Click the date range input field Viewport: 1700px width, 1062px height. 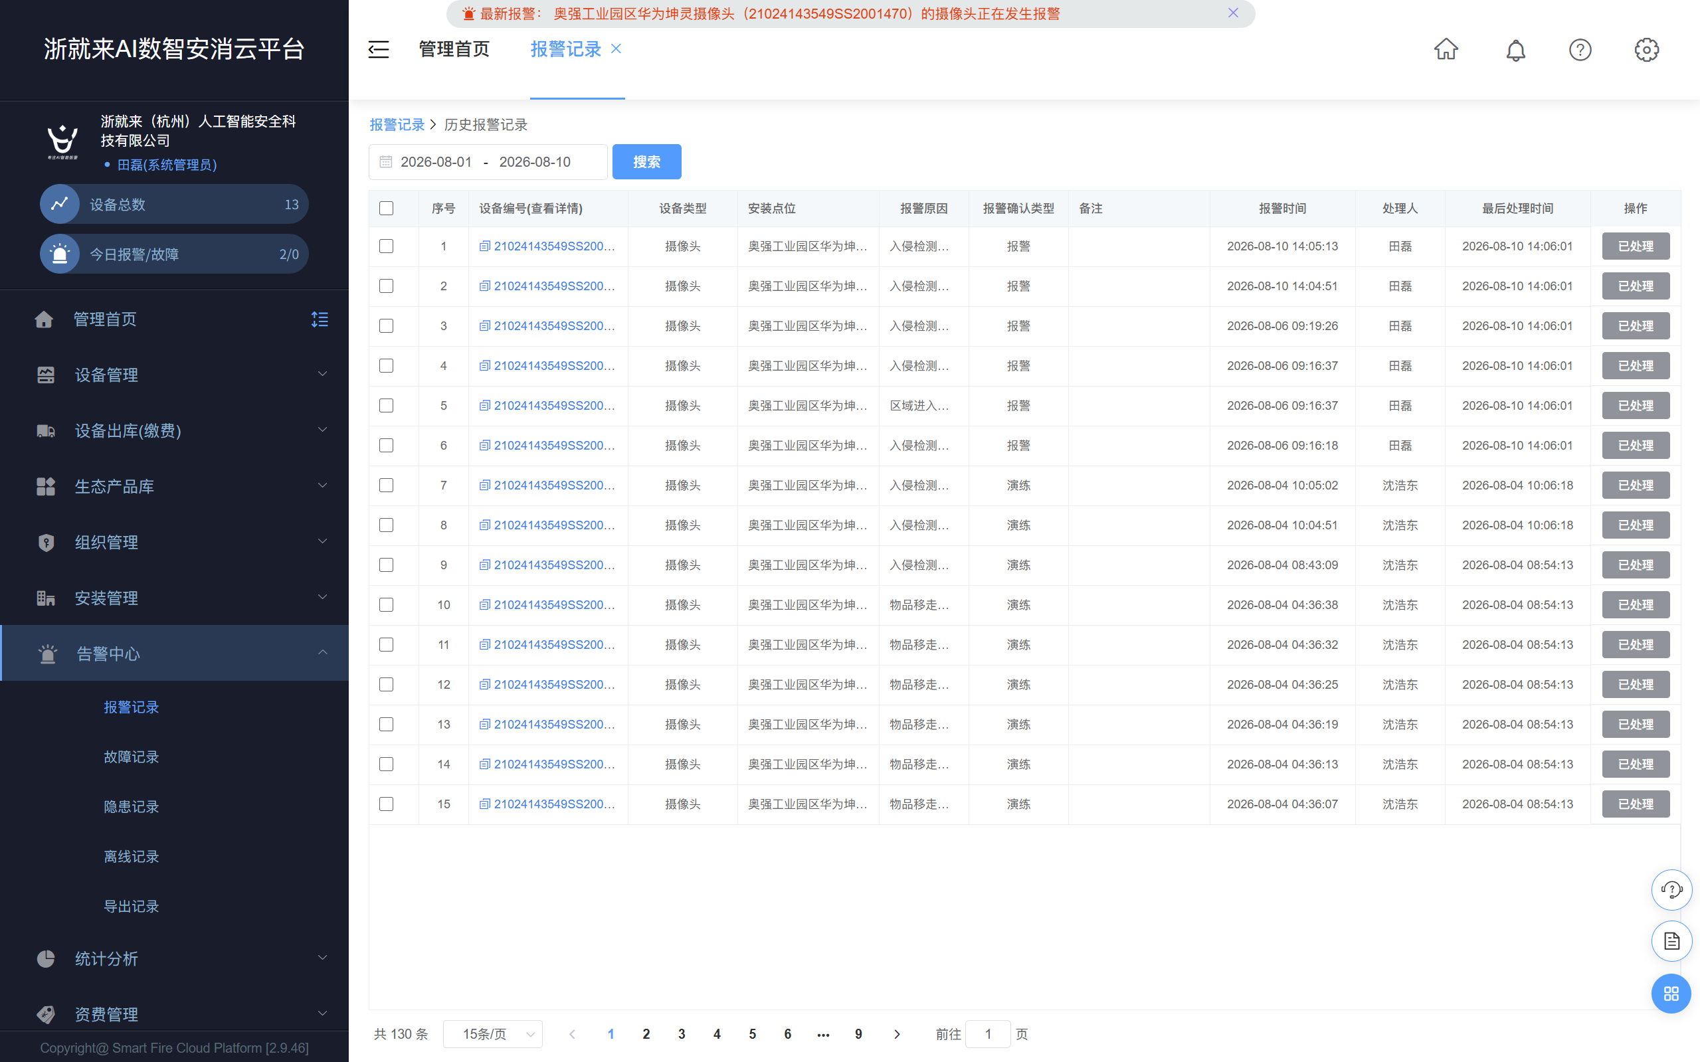[488, 162]
